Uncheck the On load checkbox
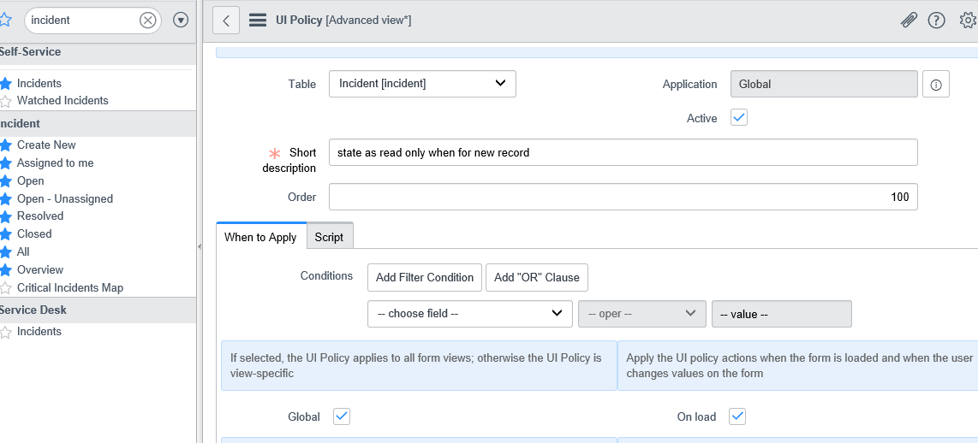This screenshot has height=443, width=978. click(x=738, y=416)
